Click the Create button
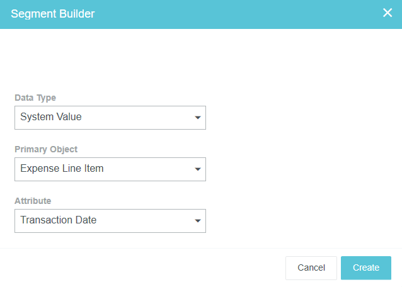Viewport: 402px width, 287px height. [x=365, y=267]
